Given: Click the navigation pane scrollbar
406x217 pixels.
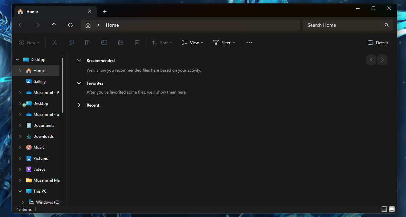Looking at the screenshot, I should point(63,85).
